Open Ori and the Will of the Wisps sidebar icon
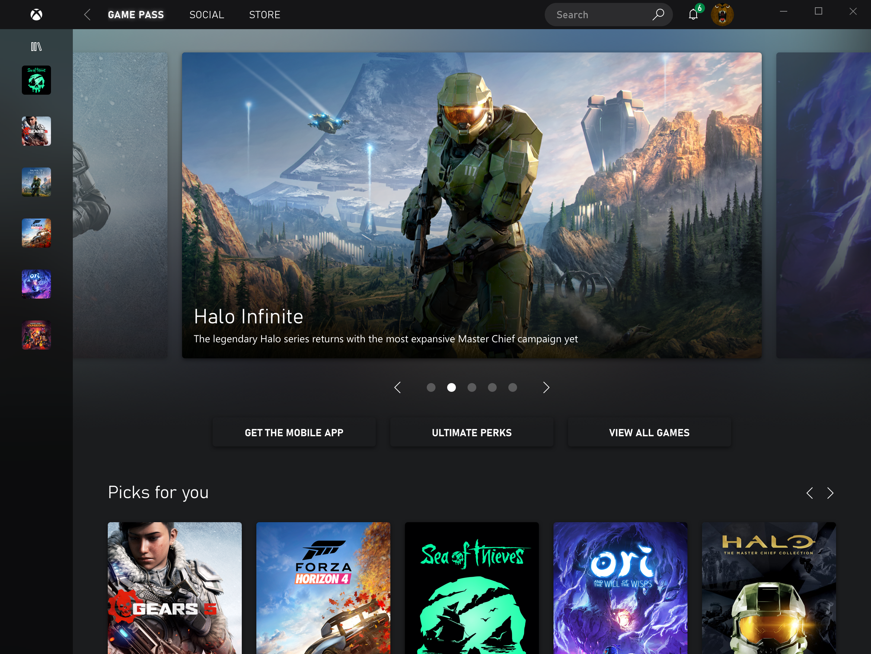Screen dimensions: 871x654 [x=36, y=284]
